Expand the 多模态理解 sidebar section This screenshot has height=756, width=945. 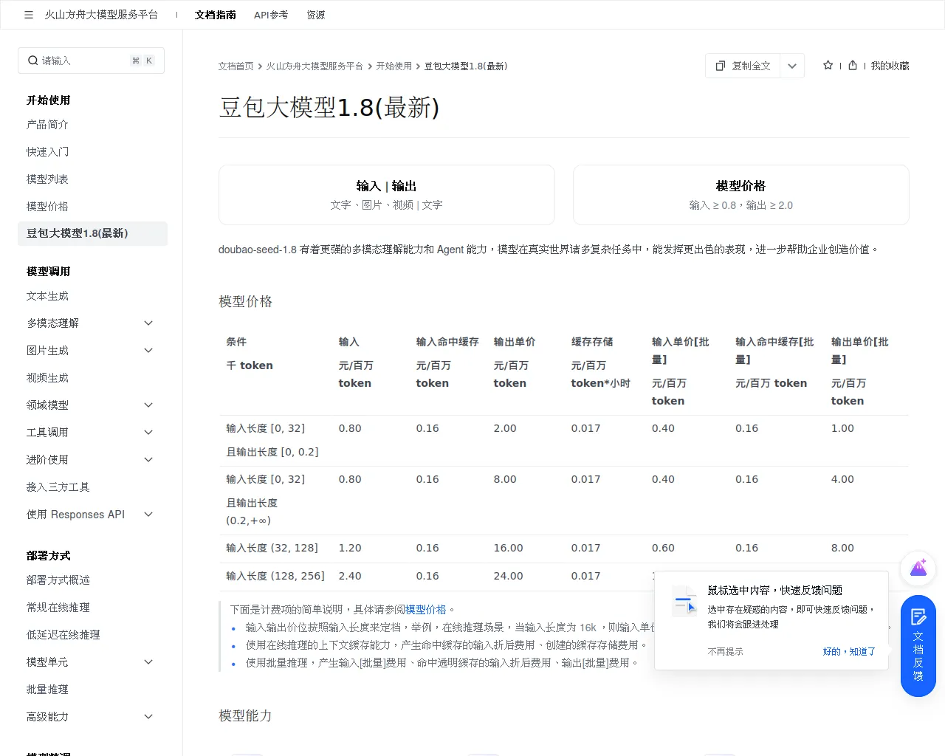(148, 323)
